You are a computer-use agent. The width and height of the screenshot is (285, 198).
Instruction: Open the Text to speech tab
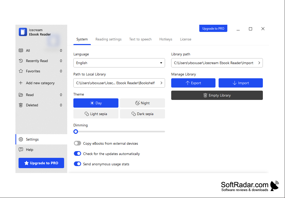pos(140,39)
